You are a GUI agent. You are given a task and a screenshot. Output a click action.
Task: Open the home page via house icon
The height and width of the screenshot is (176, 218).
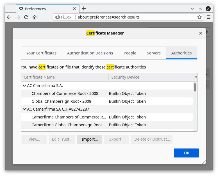(35, 17)
